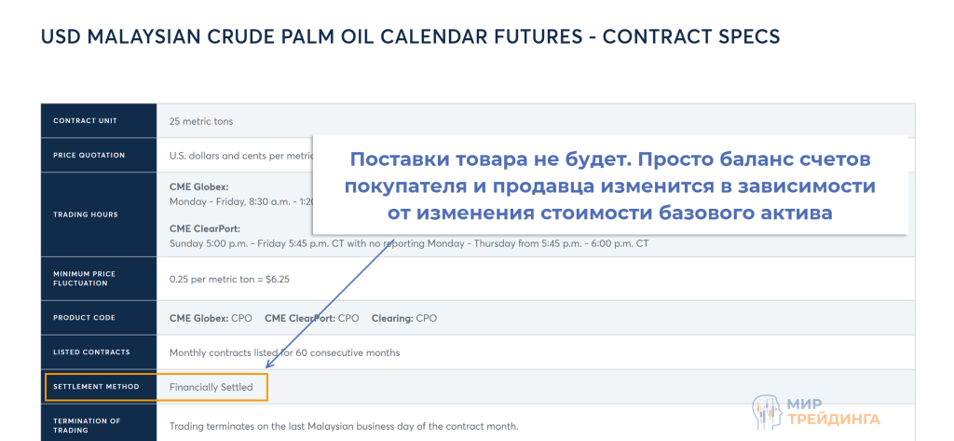Click the Мир Трейдинга logo icon
The image size is (954, 441).
click(x=766, y=411)
